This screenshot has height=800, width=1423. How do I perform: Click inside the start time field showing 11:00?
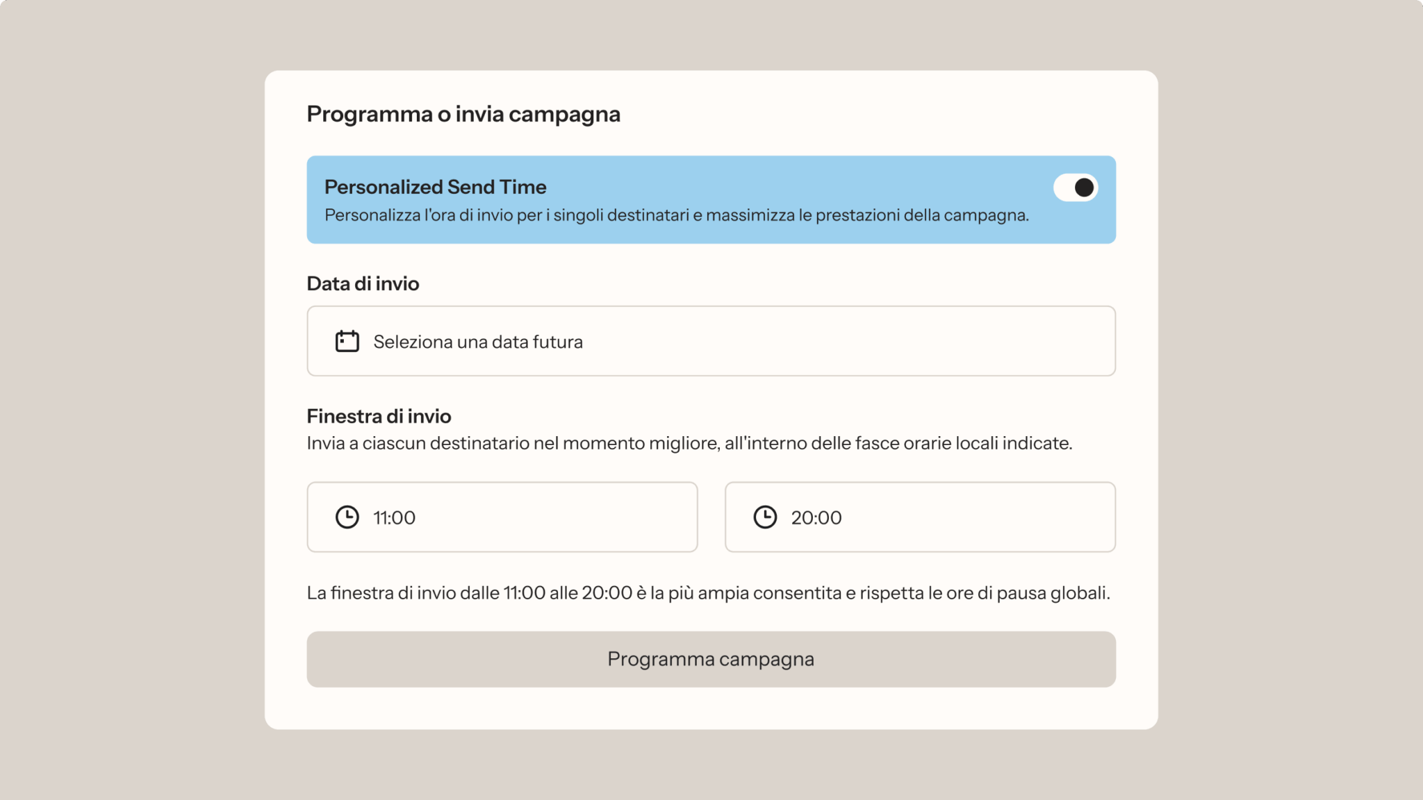click(502, 517)
